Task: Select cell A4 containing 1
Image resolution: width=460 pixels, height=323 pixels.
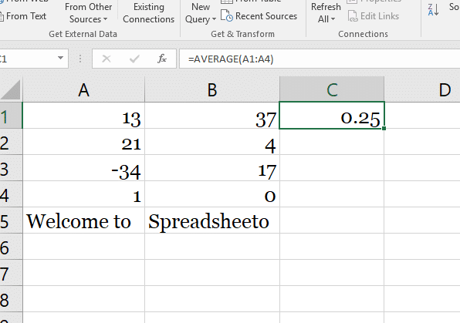Action: (x=83, y=194)
